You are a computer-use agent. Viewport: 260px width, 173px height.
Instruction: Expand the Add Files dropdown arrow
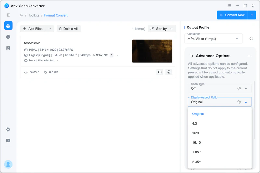click(x=50, y=29)
